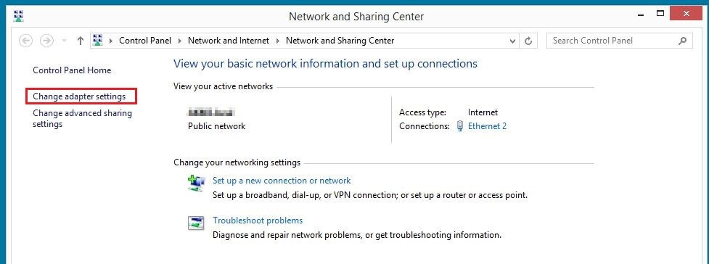Open the recent locations dropdown arrow
This screenshot has height=264, width=709.
64,41
